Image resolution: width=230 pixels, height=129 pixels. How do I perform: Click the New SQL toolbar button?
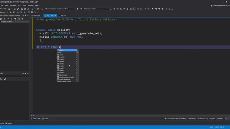tap(3, 9)
